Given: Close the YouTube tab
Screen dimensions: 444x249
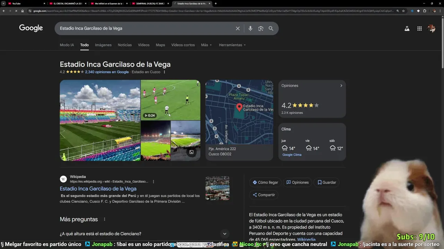Looking at the screenshot, I should click(x=44, y=3).
